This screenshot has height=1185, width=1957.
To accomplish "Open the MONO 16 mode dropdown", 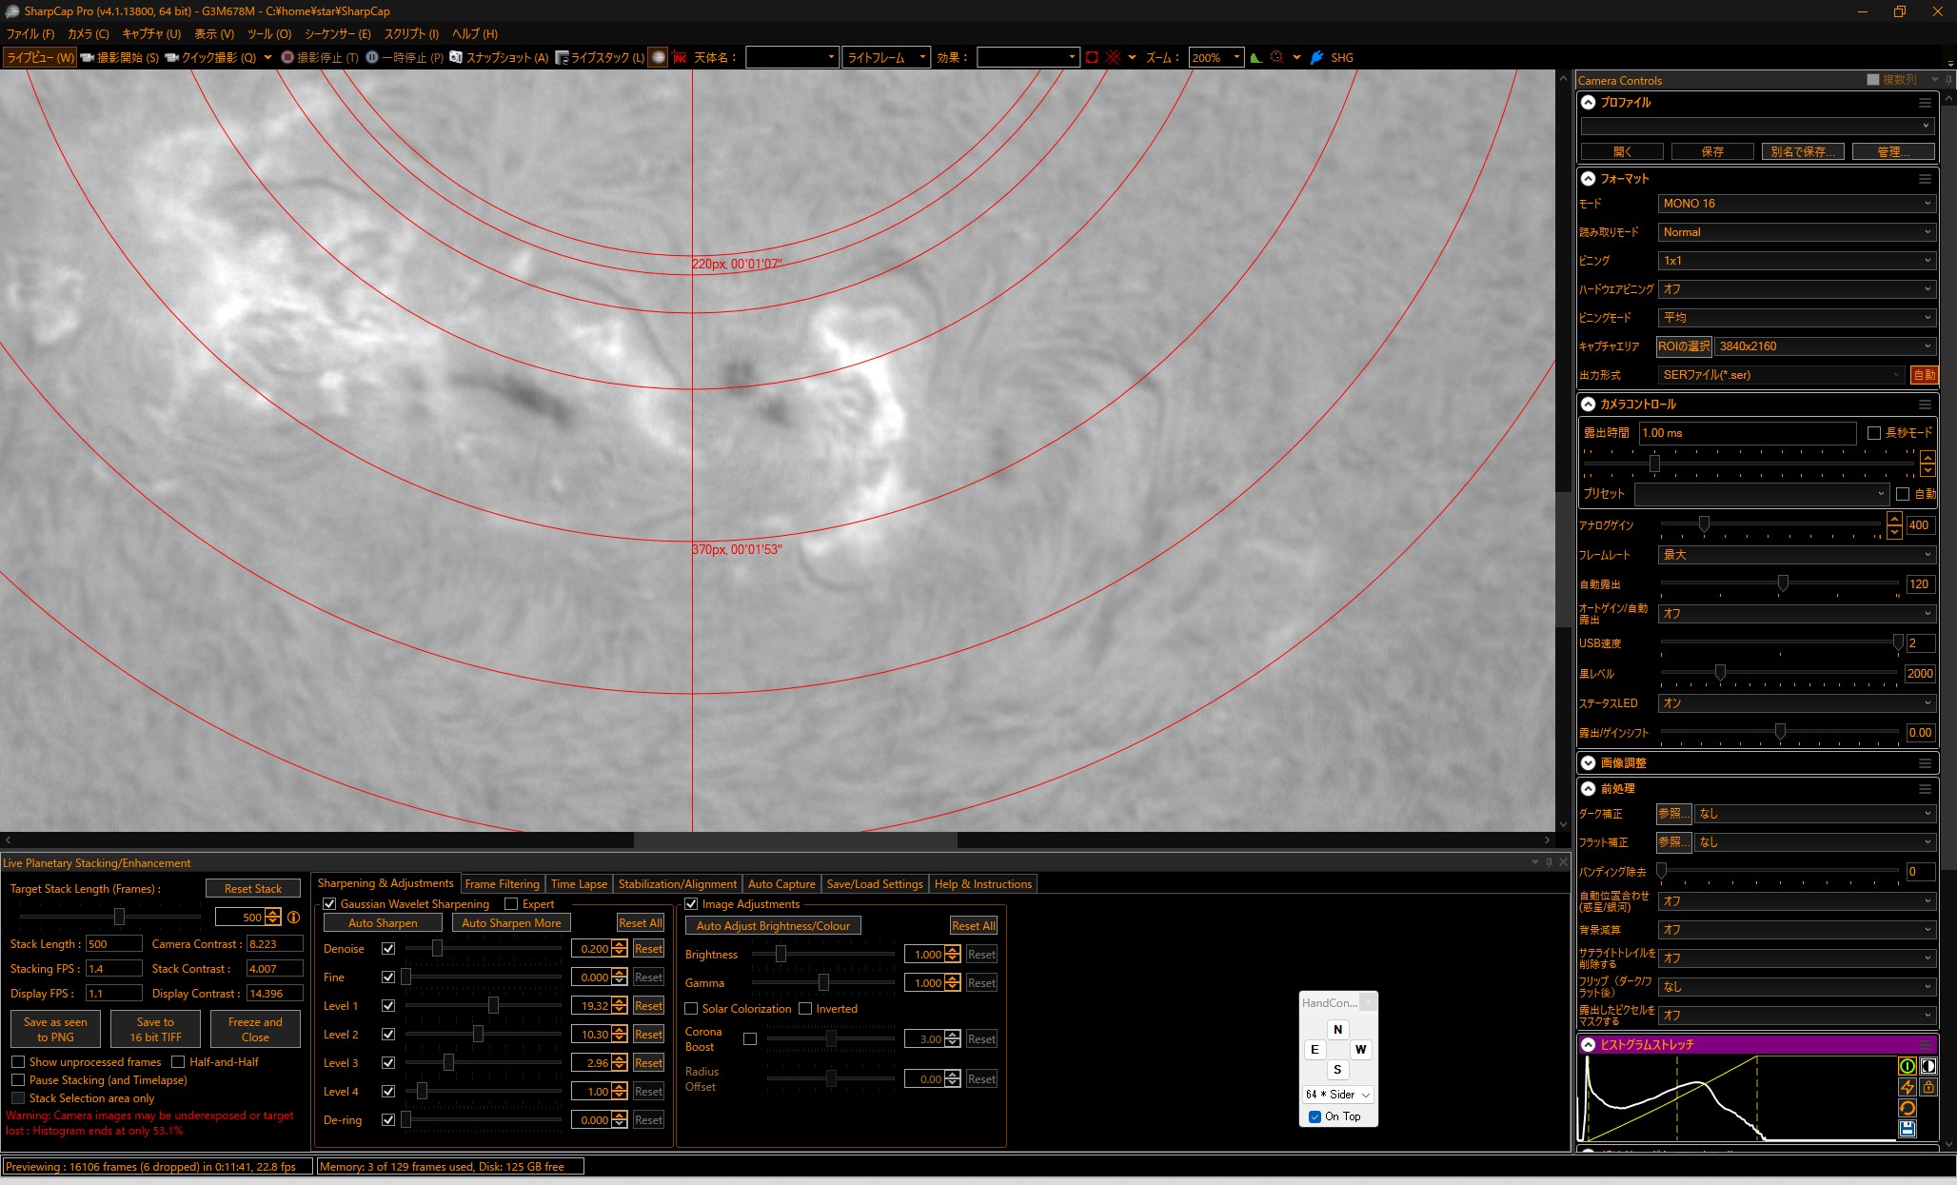I will tap(1796, 204).
